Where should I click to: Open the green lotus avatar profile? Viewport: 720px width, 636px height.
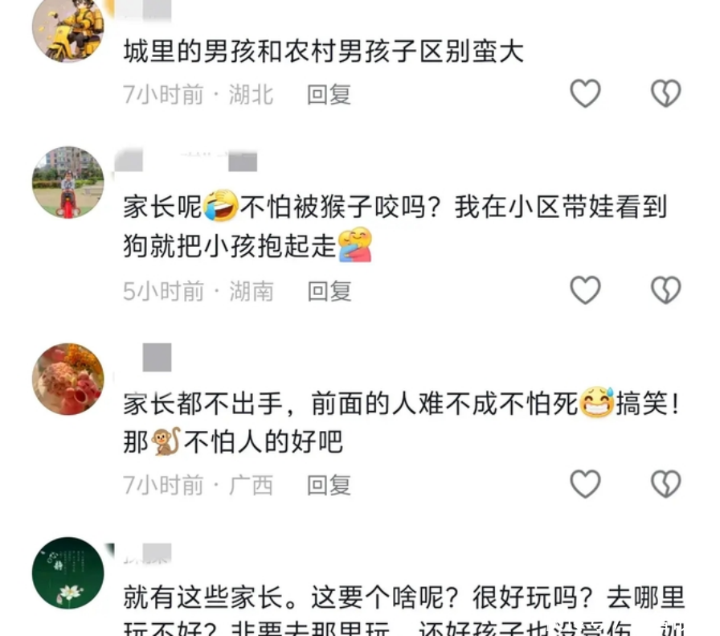pos(68,573)
